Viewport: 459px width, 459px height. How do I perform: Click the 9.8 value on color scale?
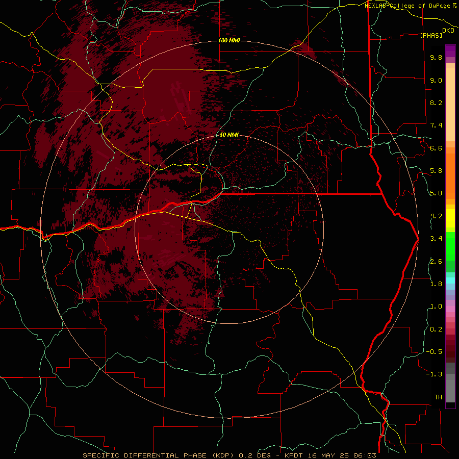[436, 58]
